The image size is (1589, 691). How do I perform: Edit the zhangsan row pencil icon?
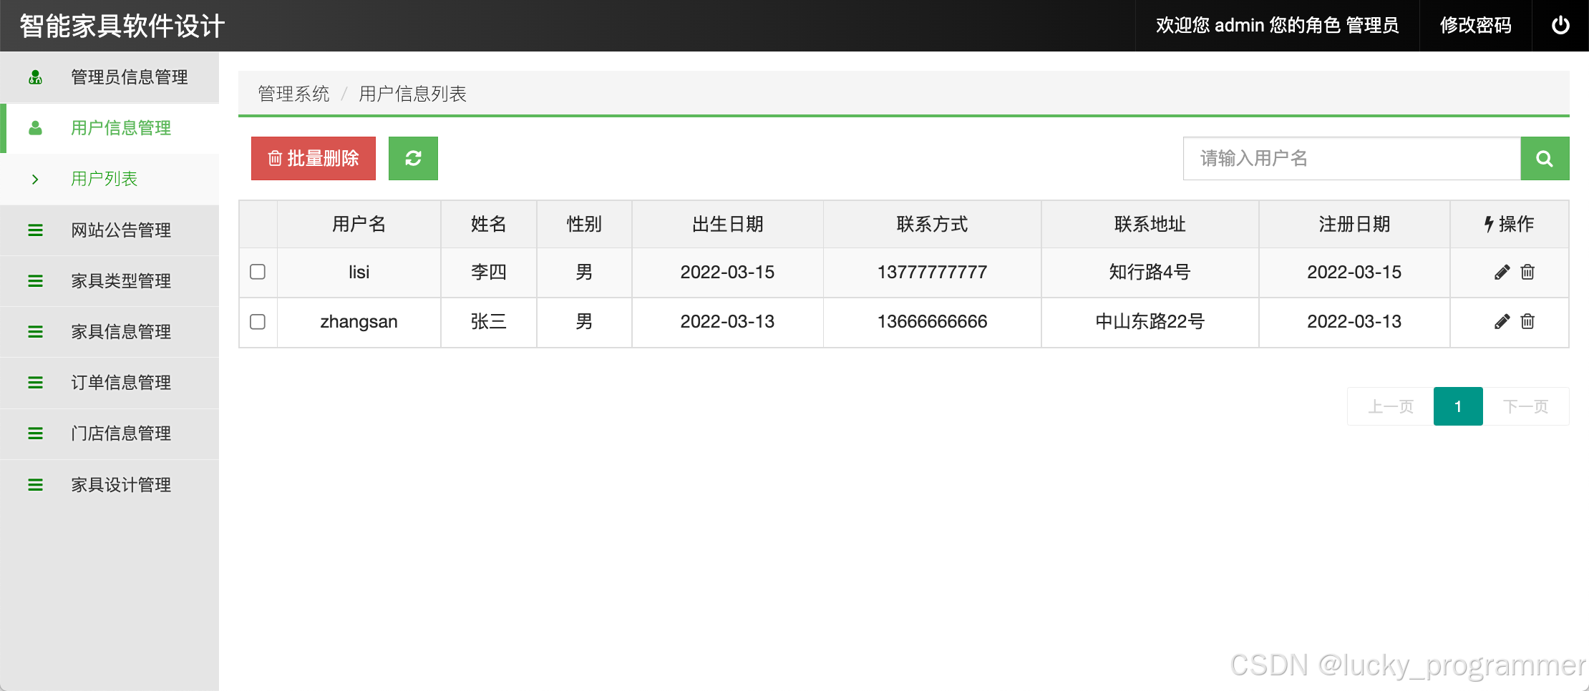pos(1502,321)
